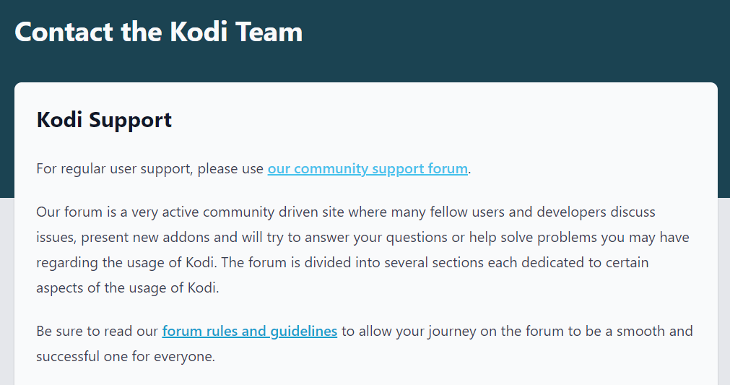Click the words 'help solve problems you may have'

tap(579, 238)
